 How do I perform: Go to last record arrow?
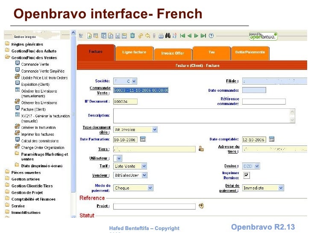[203, 36]
